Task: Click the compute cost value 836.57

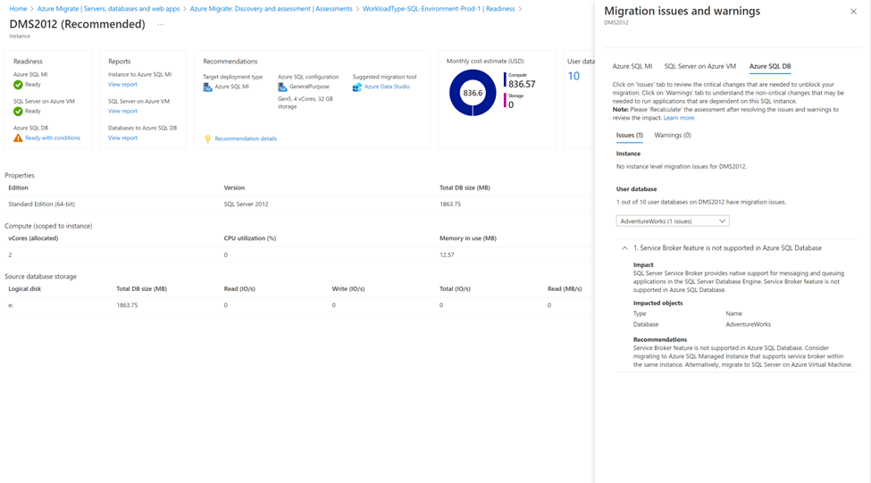Action: 523,84
